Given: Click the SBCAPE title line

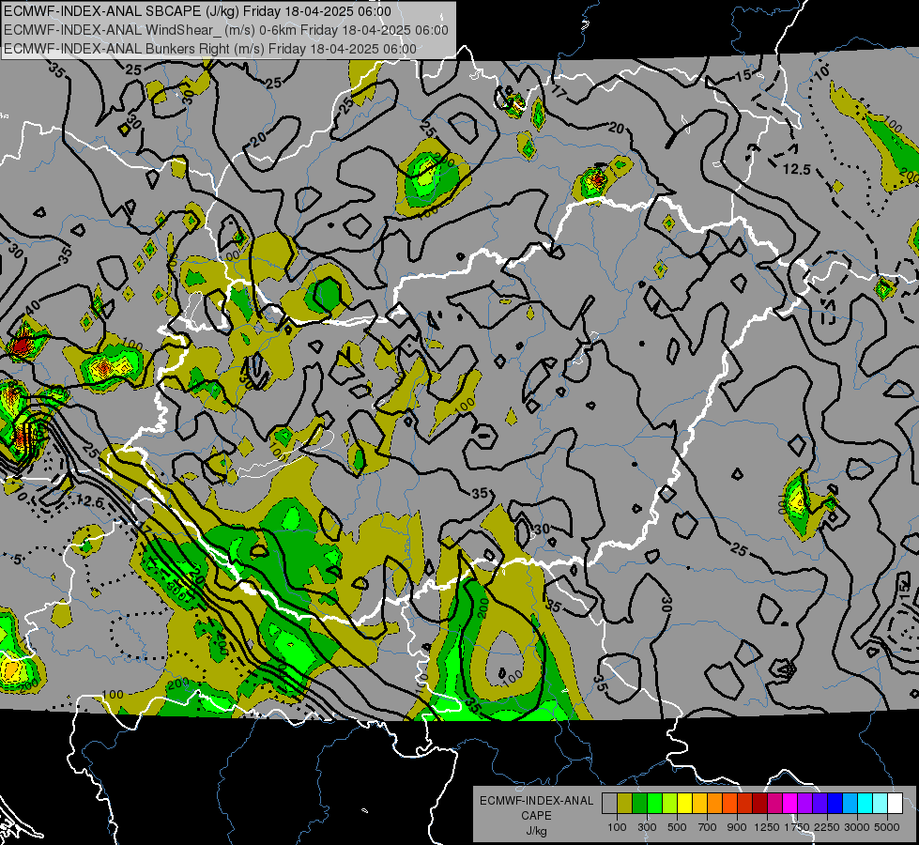Looking at the screenshot, I should [x=197, y=11].
